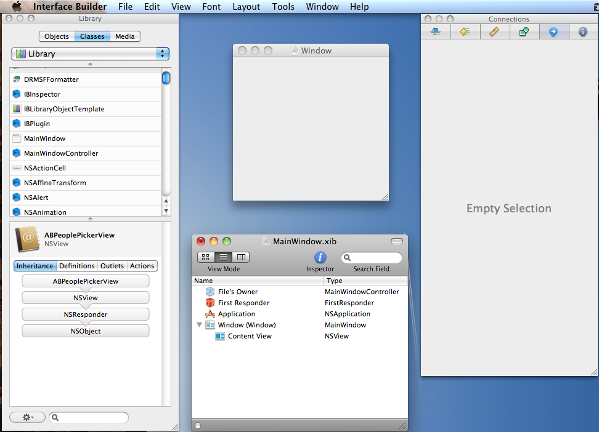Open the Bindings inspector tab
Image resolution: width=599 pixels, height=432 pixels.
click(x=524, y=31)
